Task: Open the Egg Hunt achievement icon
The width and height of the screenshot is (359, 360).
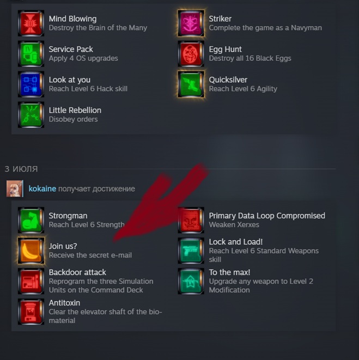Action: coord(191,54)
